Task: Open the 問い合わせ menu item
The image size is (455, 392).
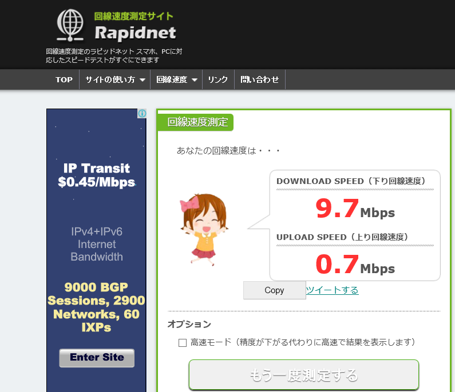Action: 260,79
